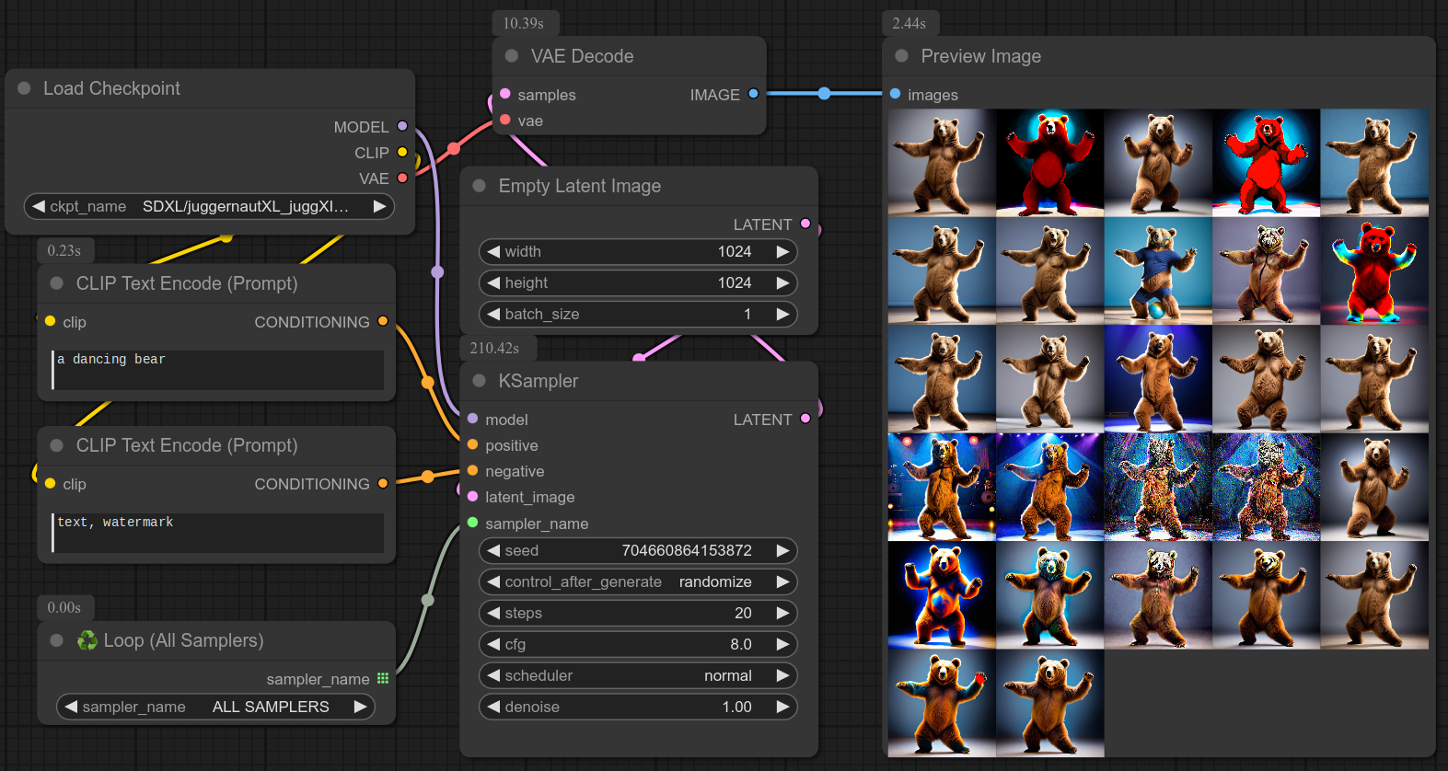Open the scheduler dropdown set to normal
Image resolution: width=1448 pixels, height=771 pixels.
637,675
